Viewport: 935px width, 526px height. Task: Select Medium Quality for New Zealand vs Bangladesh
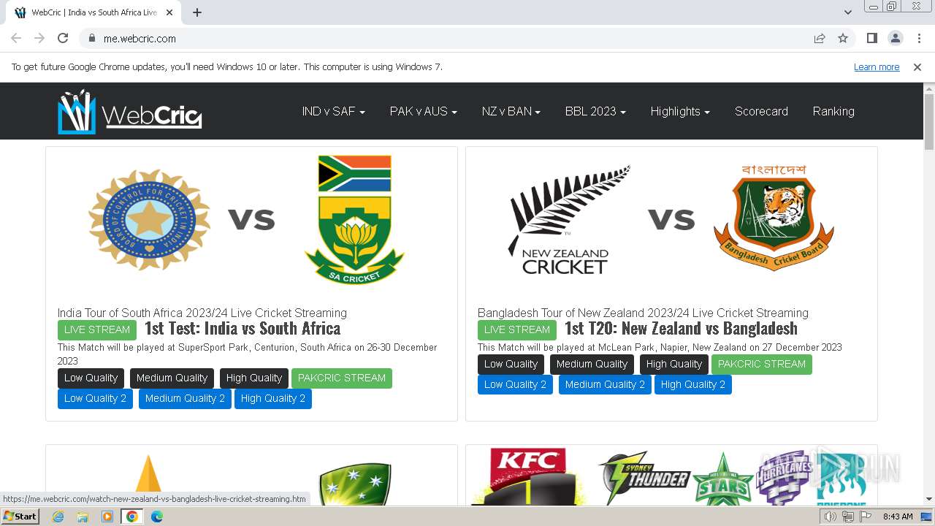pos(592,365)
